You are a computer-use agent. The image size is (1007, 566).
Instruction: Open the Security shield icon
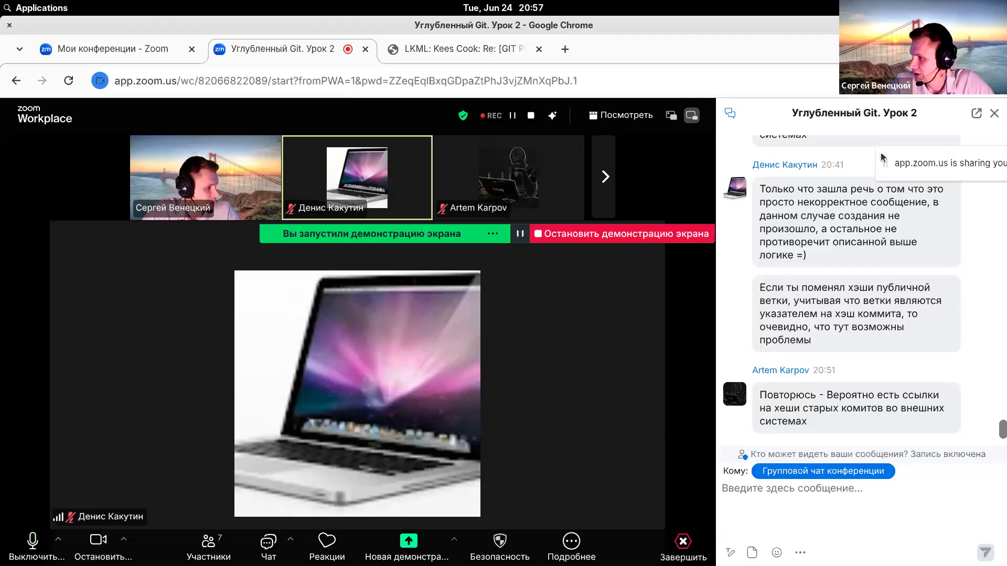click(x=500, y=541)
